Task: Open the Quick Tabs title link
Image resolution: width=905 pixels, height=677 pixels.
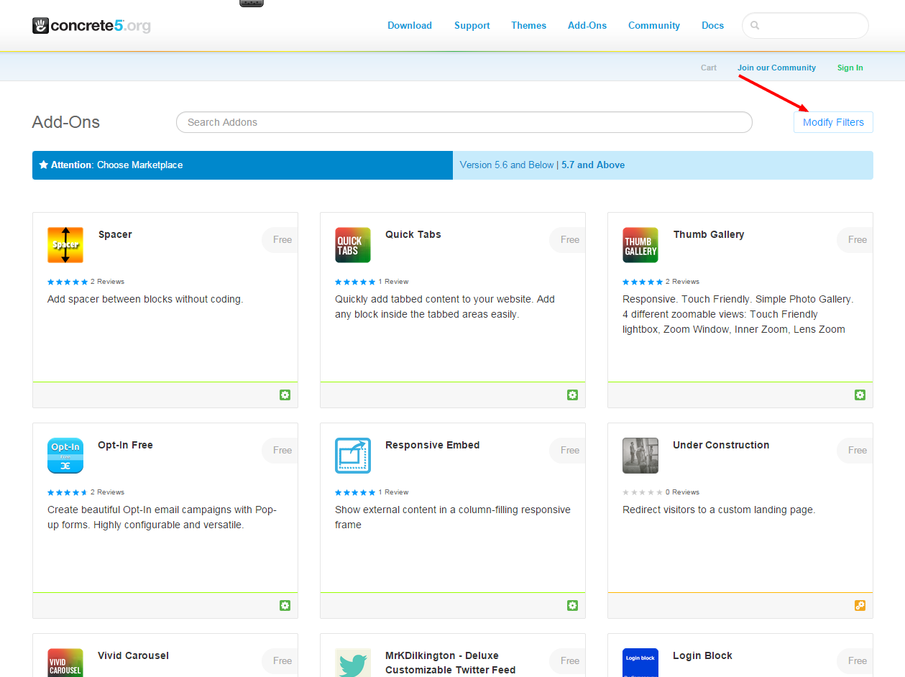Action: pyautogui.click(x=413, y=234)
